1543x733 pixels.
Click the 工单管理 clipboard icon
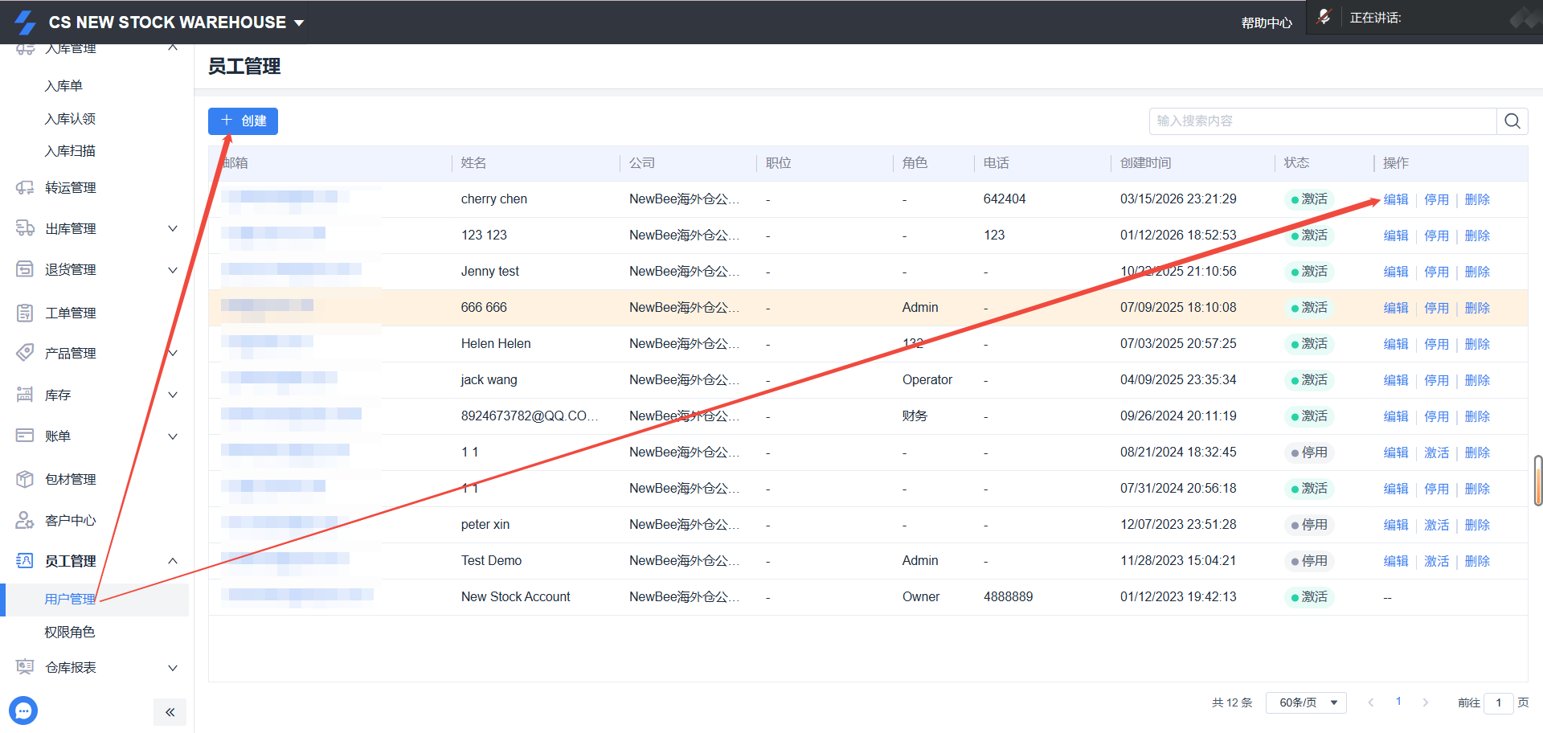pyautogui.click(x=25, y=313)
